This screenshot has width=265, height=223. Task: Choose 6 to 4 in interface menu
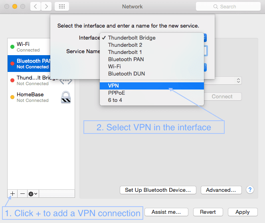click(x=152, y=100)
